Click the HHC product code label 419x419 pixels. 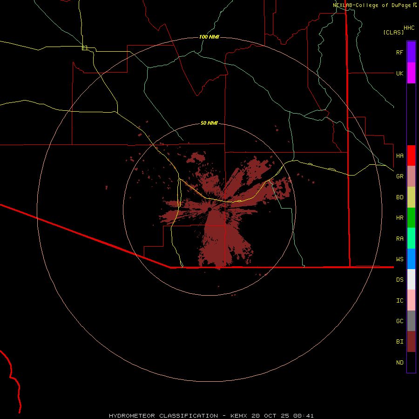[x=409, y=28]
